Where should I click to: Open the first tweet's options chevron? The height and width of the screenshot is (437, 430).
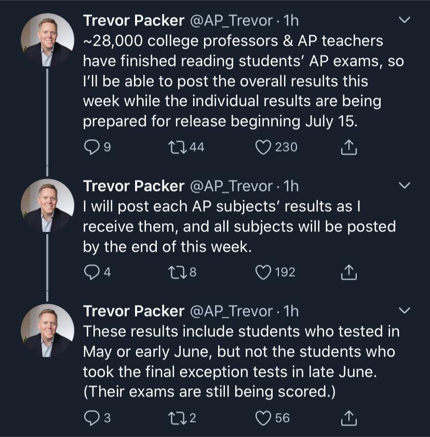click(x=404, y=20)
